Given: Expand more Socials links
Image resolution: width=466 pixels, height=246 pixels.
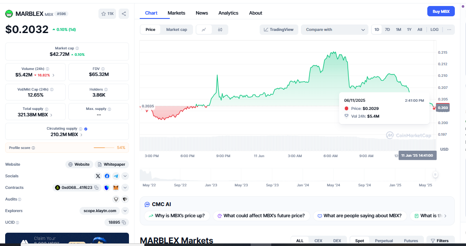Looking at the screenshot, I should point(125,176).
